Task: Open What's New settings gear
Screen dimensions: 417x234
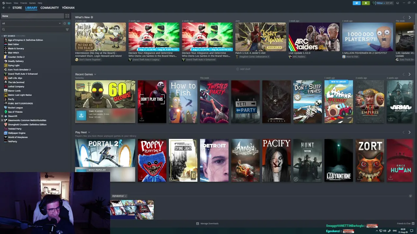Action: [x=92, y=17]
